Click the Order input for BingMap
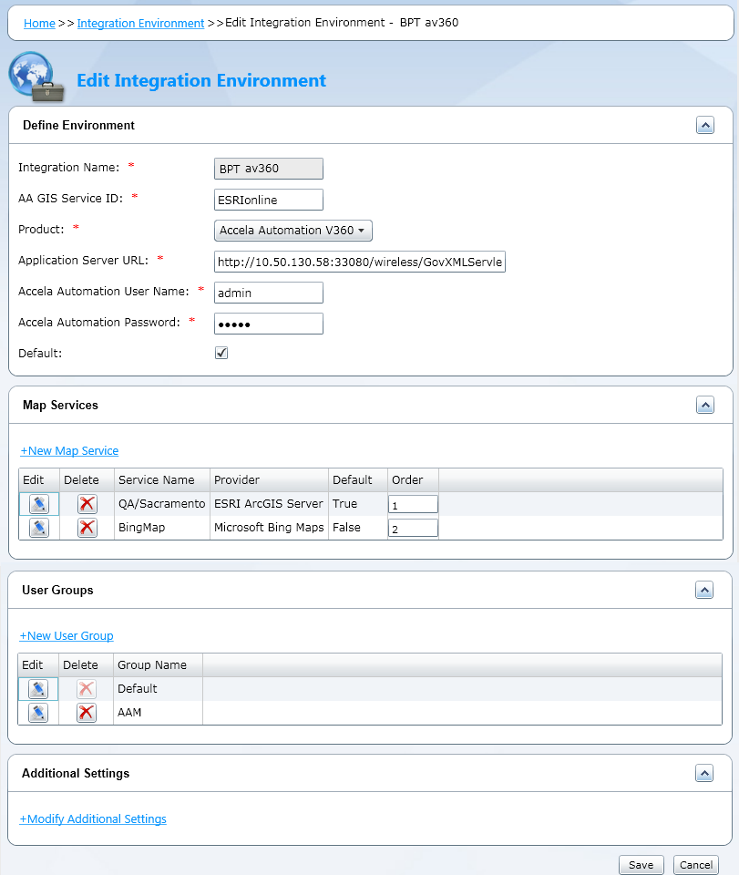Viewport: 739px width, 875px height. pos(412,527)
